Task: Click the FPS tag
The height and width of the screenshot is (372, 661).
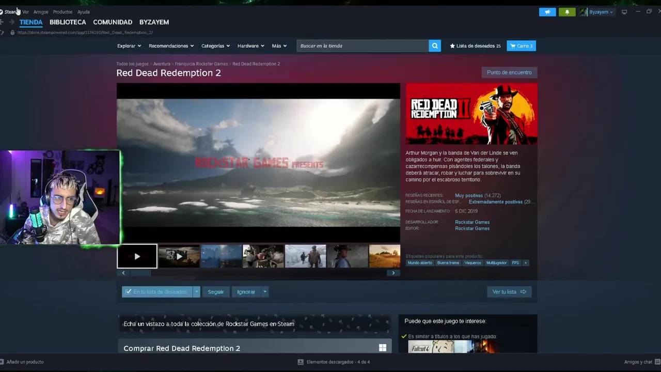Action: (515, 263)
